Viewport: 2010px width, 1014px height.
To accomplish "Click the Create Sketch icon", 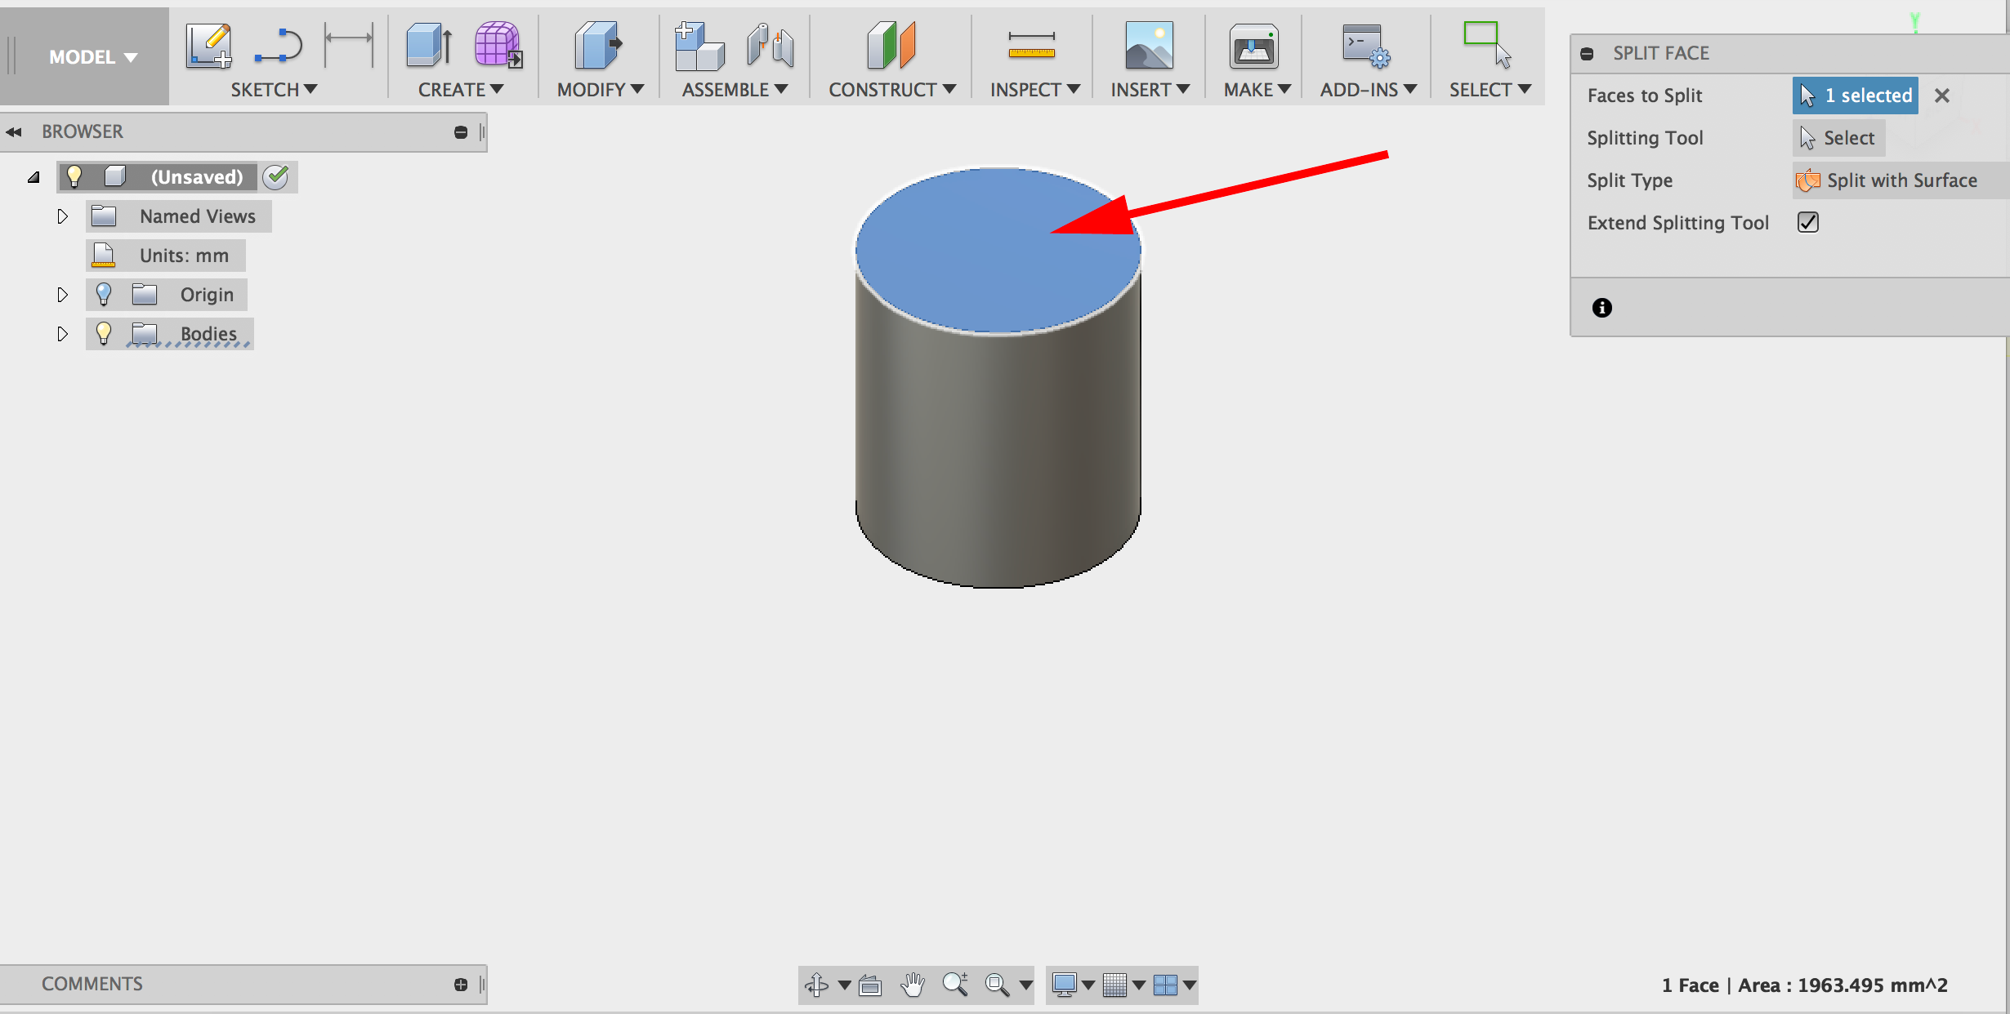I will (x=208, y=45).
